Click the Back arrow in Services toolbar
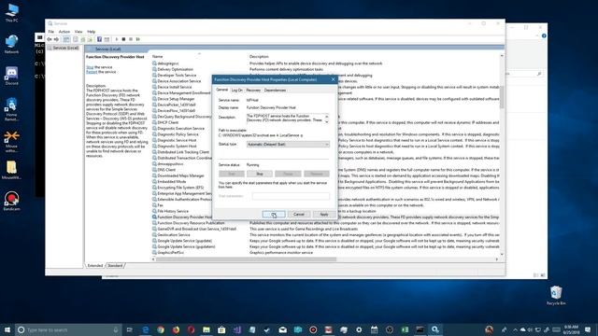 (50, 39)
